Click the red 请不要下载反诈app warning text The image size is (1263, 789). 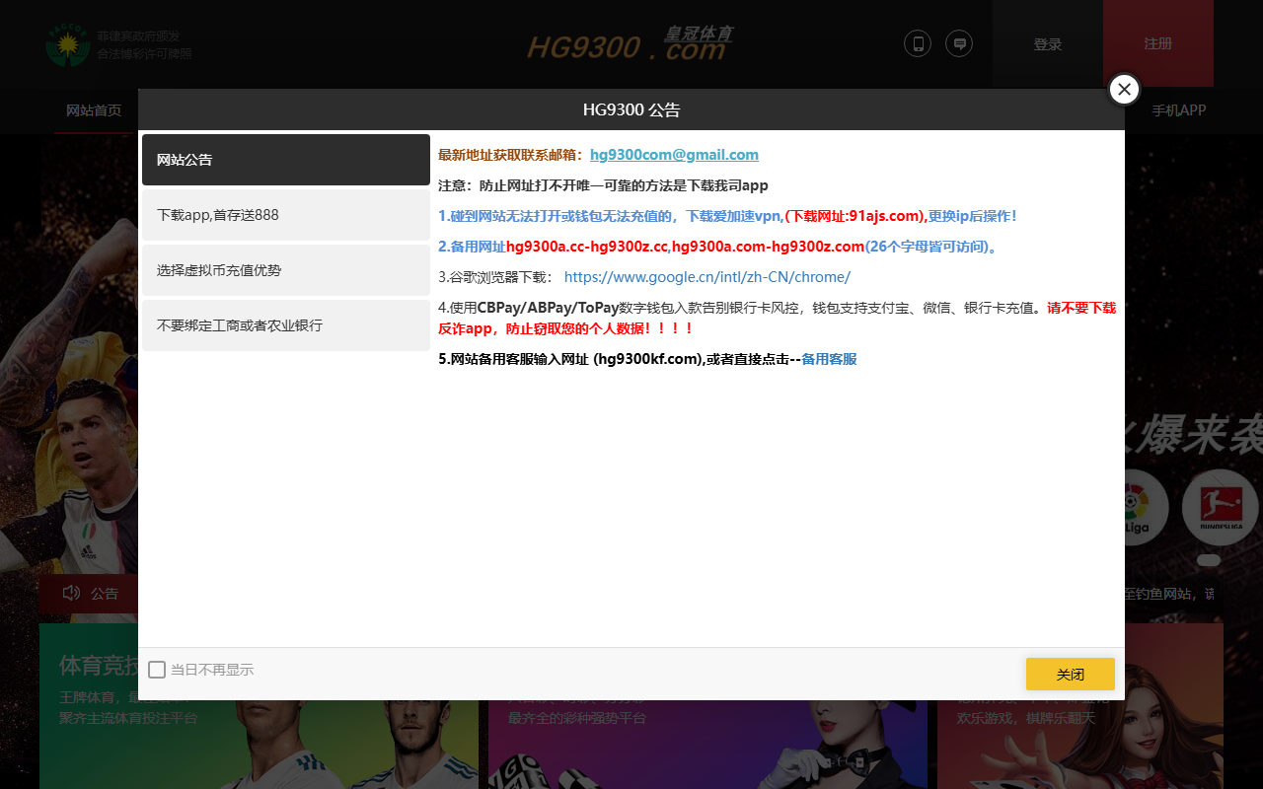pyautogui.click(x=778, y=318)
